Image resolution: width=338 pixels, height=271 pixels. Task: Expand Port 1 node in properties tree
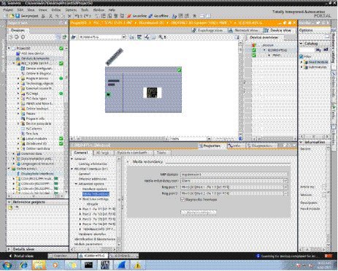click(80, 209)
